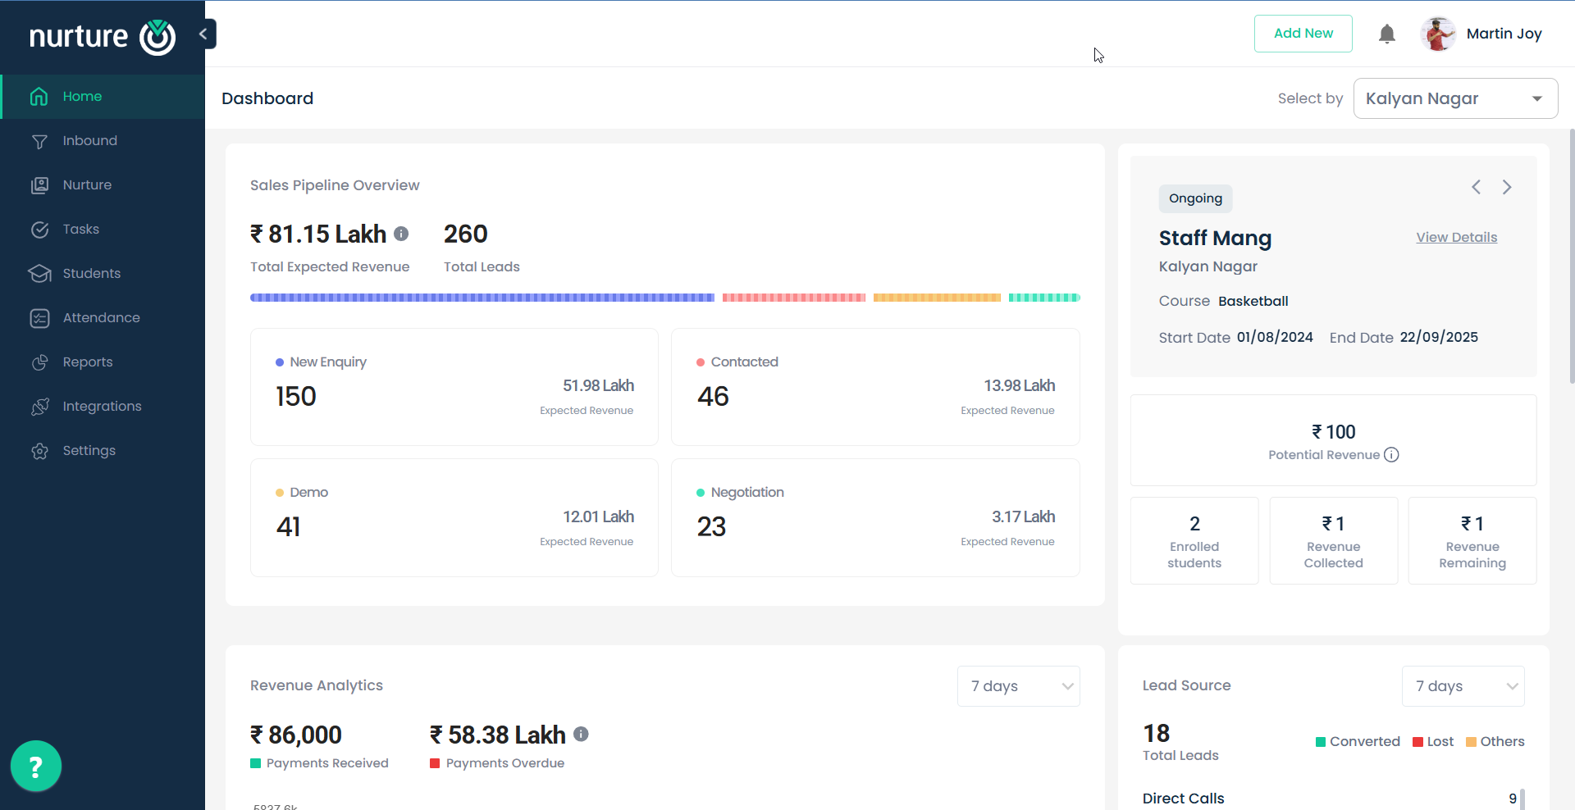1575x810 pixels.
Task: Click the orange Demo pipeline bar segment
Action: pyautogui.click(x=937, y=298)
